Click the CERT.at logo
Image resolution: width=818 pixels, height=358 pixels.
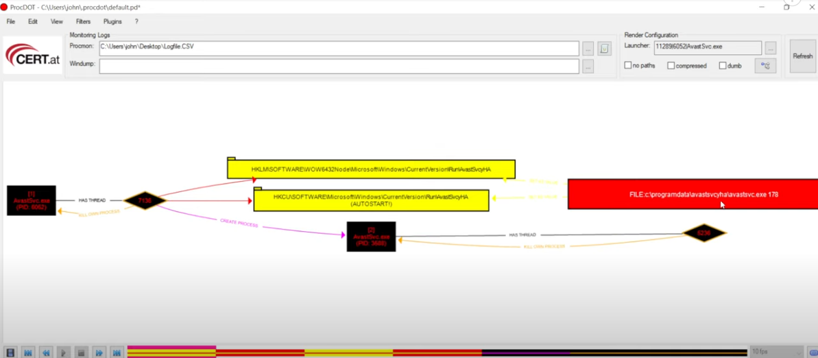(x=33, y=54)
